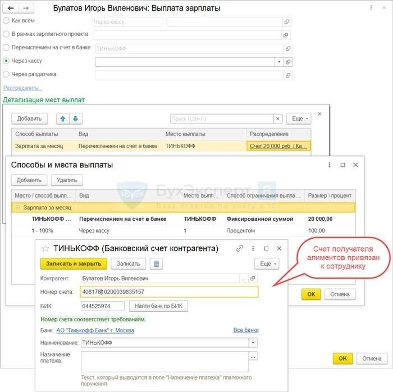The width and height of the screenshot is (393, 392).
Task: Maximize the ТИНЬКОФФ bank account window
Action: pyautogui.click(x=266, y=248)
